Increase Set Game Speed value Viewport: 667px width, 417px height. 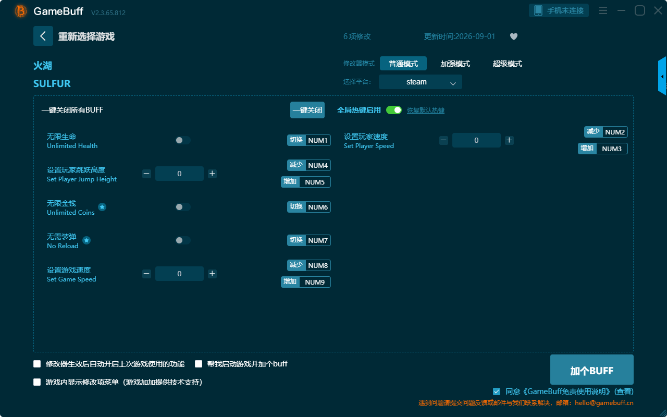tap(212, 274)
